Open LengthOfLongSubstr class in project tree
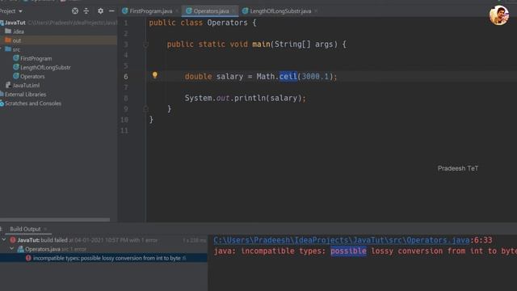517x291 pixels. click(45, 67)
